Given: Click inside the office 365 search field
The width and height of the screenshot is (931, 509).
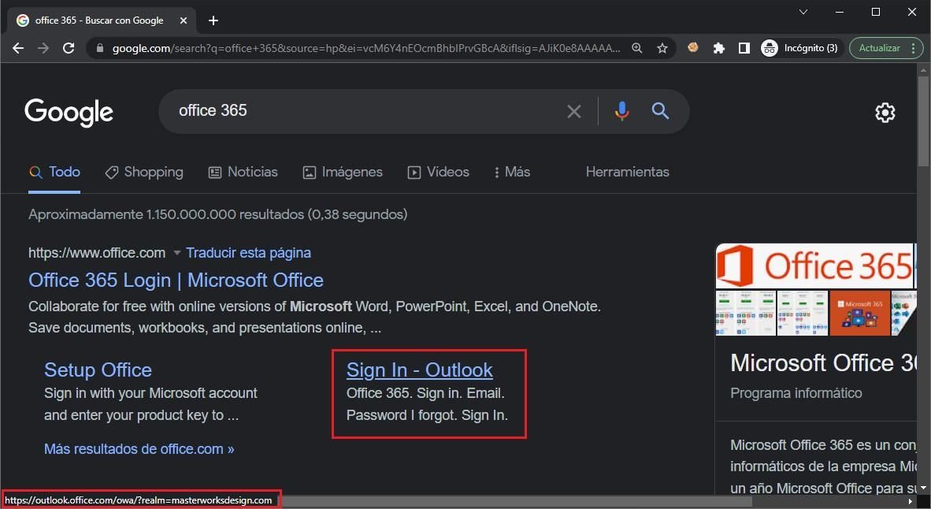Looking at the screenshot, I should click(354, 110).
